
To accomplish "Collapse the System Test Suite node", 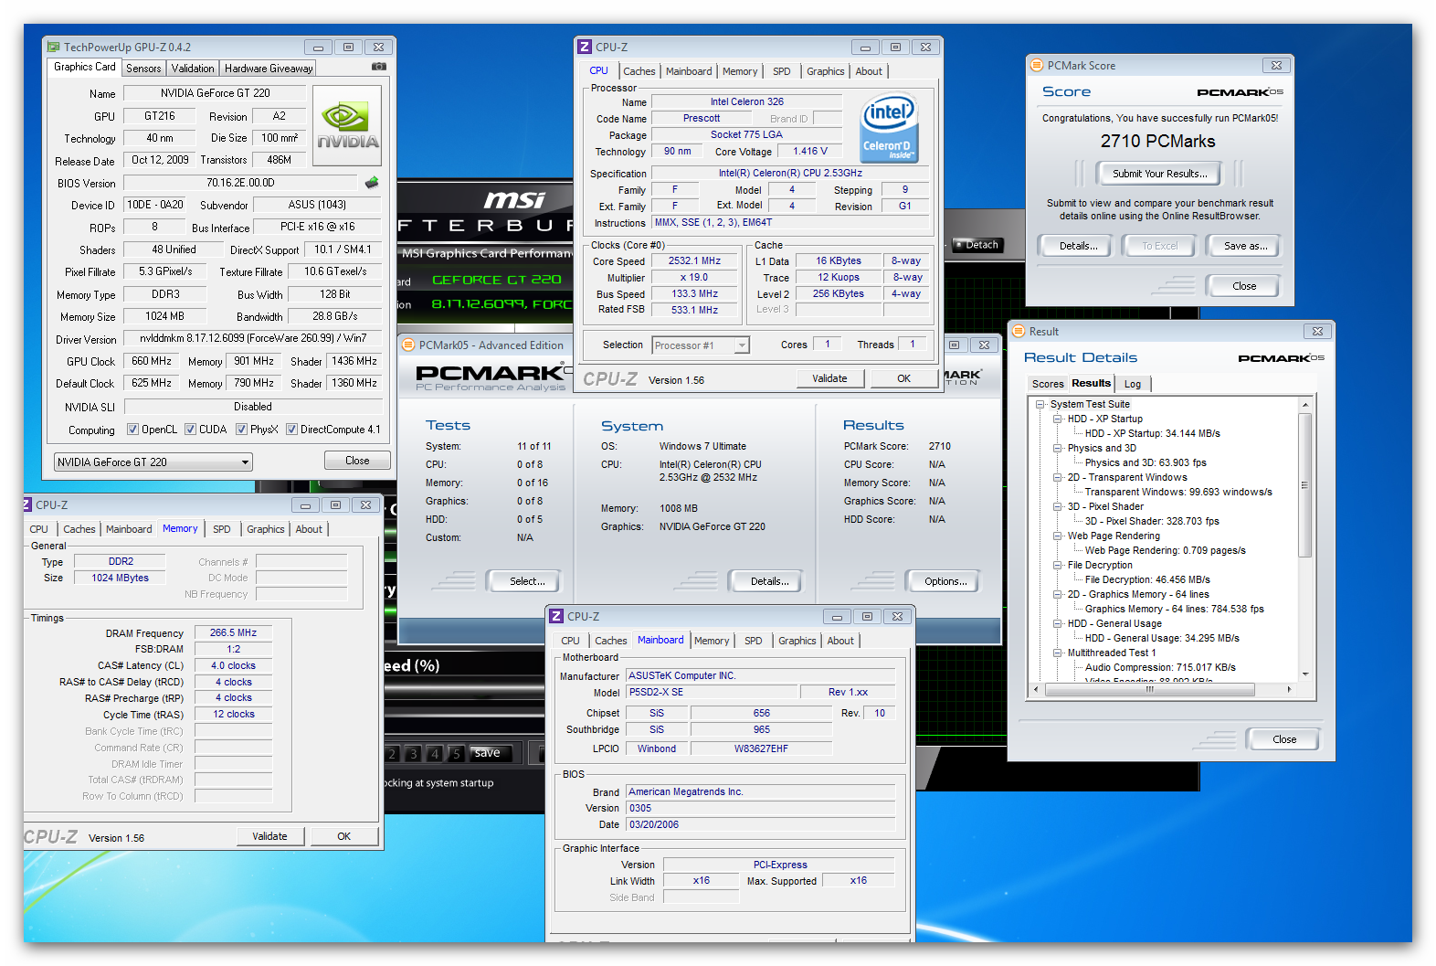I will click(1040, 404).
